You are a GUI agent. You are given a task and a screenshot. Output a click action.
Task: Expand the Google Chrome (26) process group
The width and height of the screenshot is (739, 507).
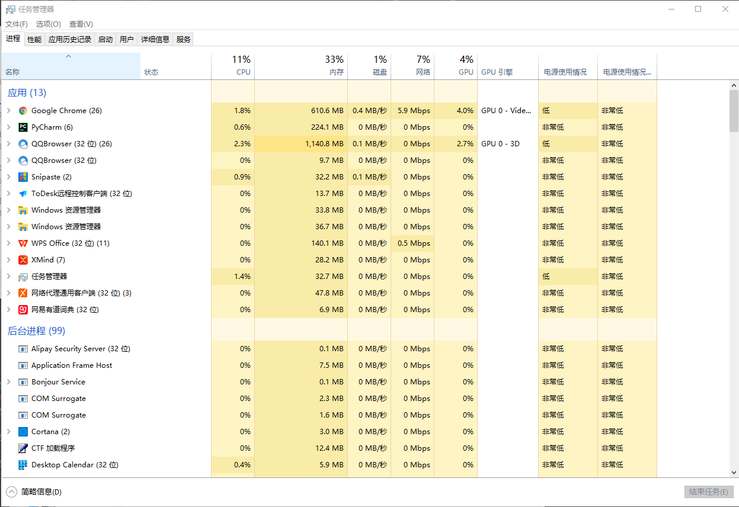(x=8, y=111)
